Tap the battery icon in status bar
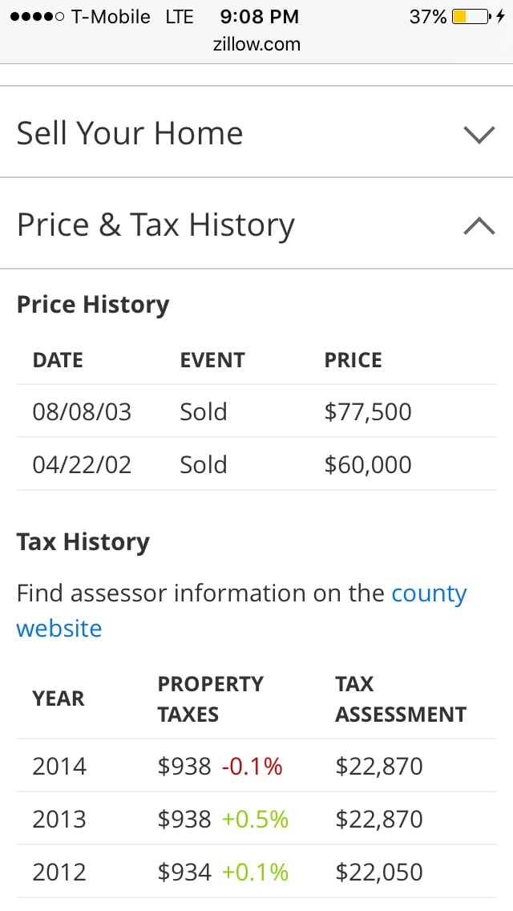Viewport: 513px width, 911px height. pyautogui.click(x=471, y=17)
